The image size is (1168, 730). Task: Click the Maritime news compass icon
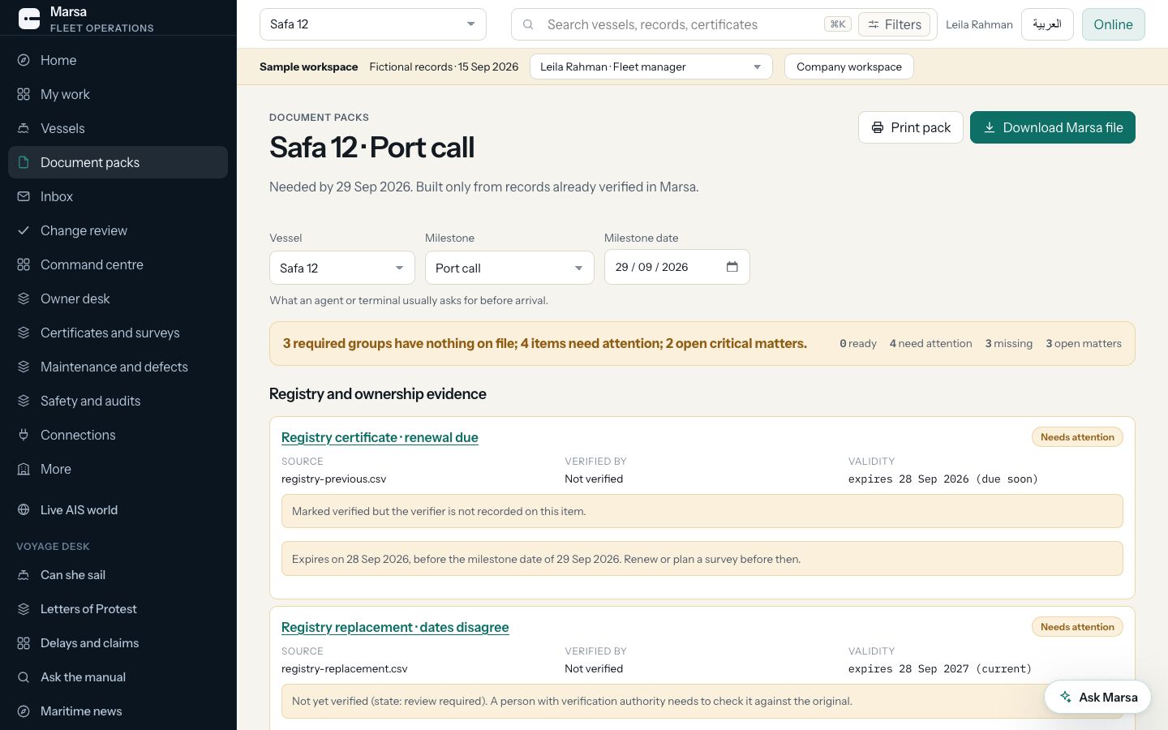click(24, 711)
